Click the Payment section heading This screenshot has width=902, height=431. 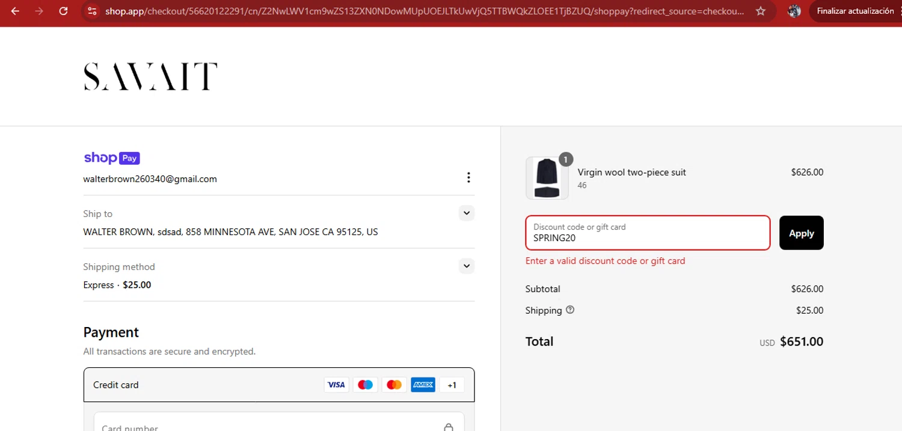pos(111,332)
